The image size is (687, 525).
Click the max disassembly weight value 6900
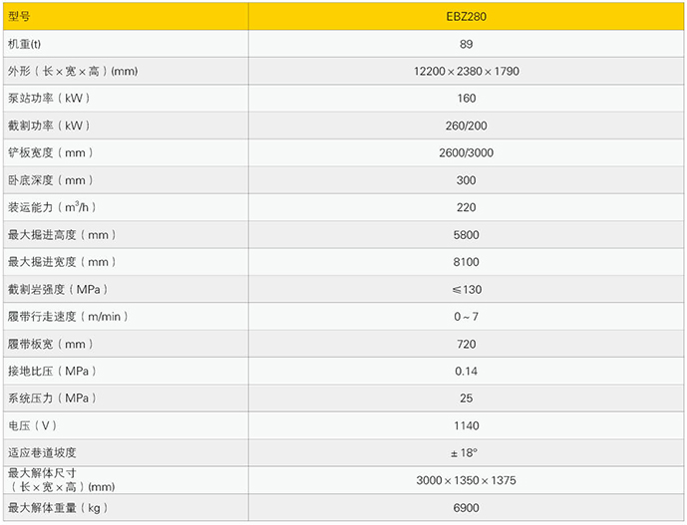[467, 508]
